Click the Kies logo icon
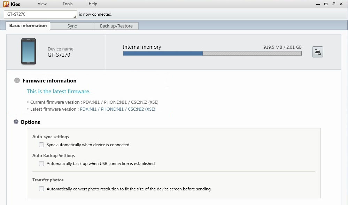348x205 pixels. click(x=6, y=4)
